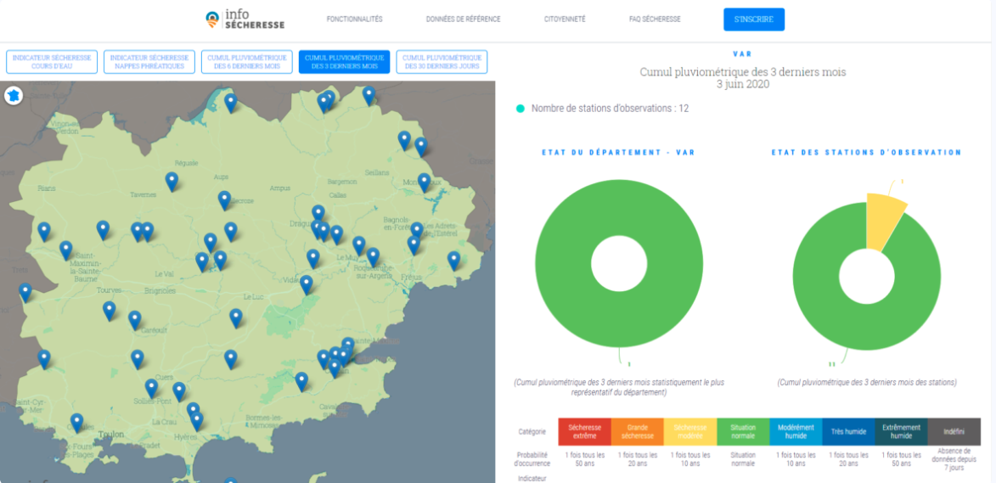Screen dimensions: 996x483
Task: Click the 'Etat du département - Var' heading
Action: pyautogui.click(x=618, y=153)
